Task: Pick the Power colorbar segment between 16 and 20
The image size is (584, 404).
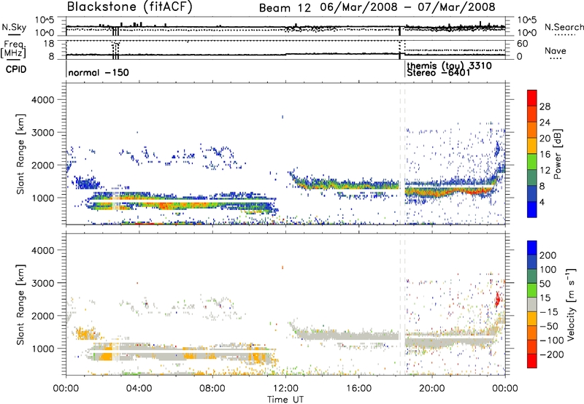Action: point(532,146)
